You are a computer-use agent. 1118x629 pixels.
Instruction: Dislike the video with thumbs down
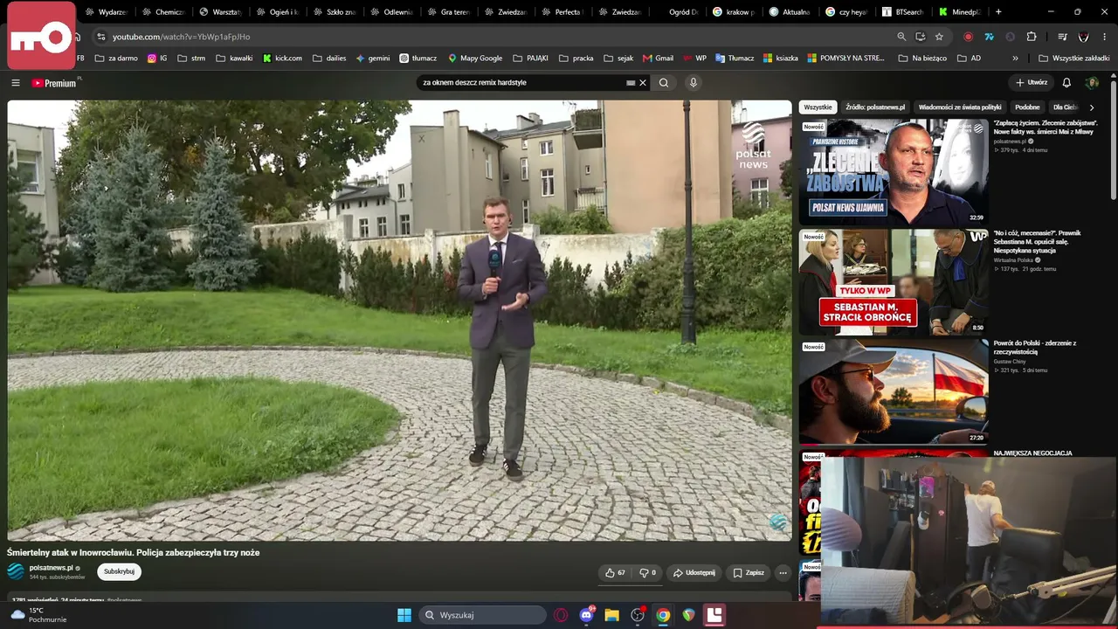click(648, 573)
